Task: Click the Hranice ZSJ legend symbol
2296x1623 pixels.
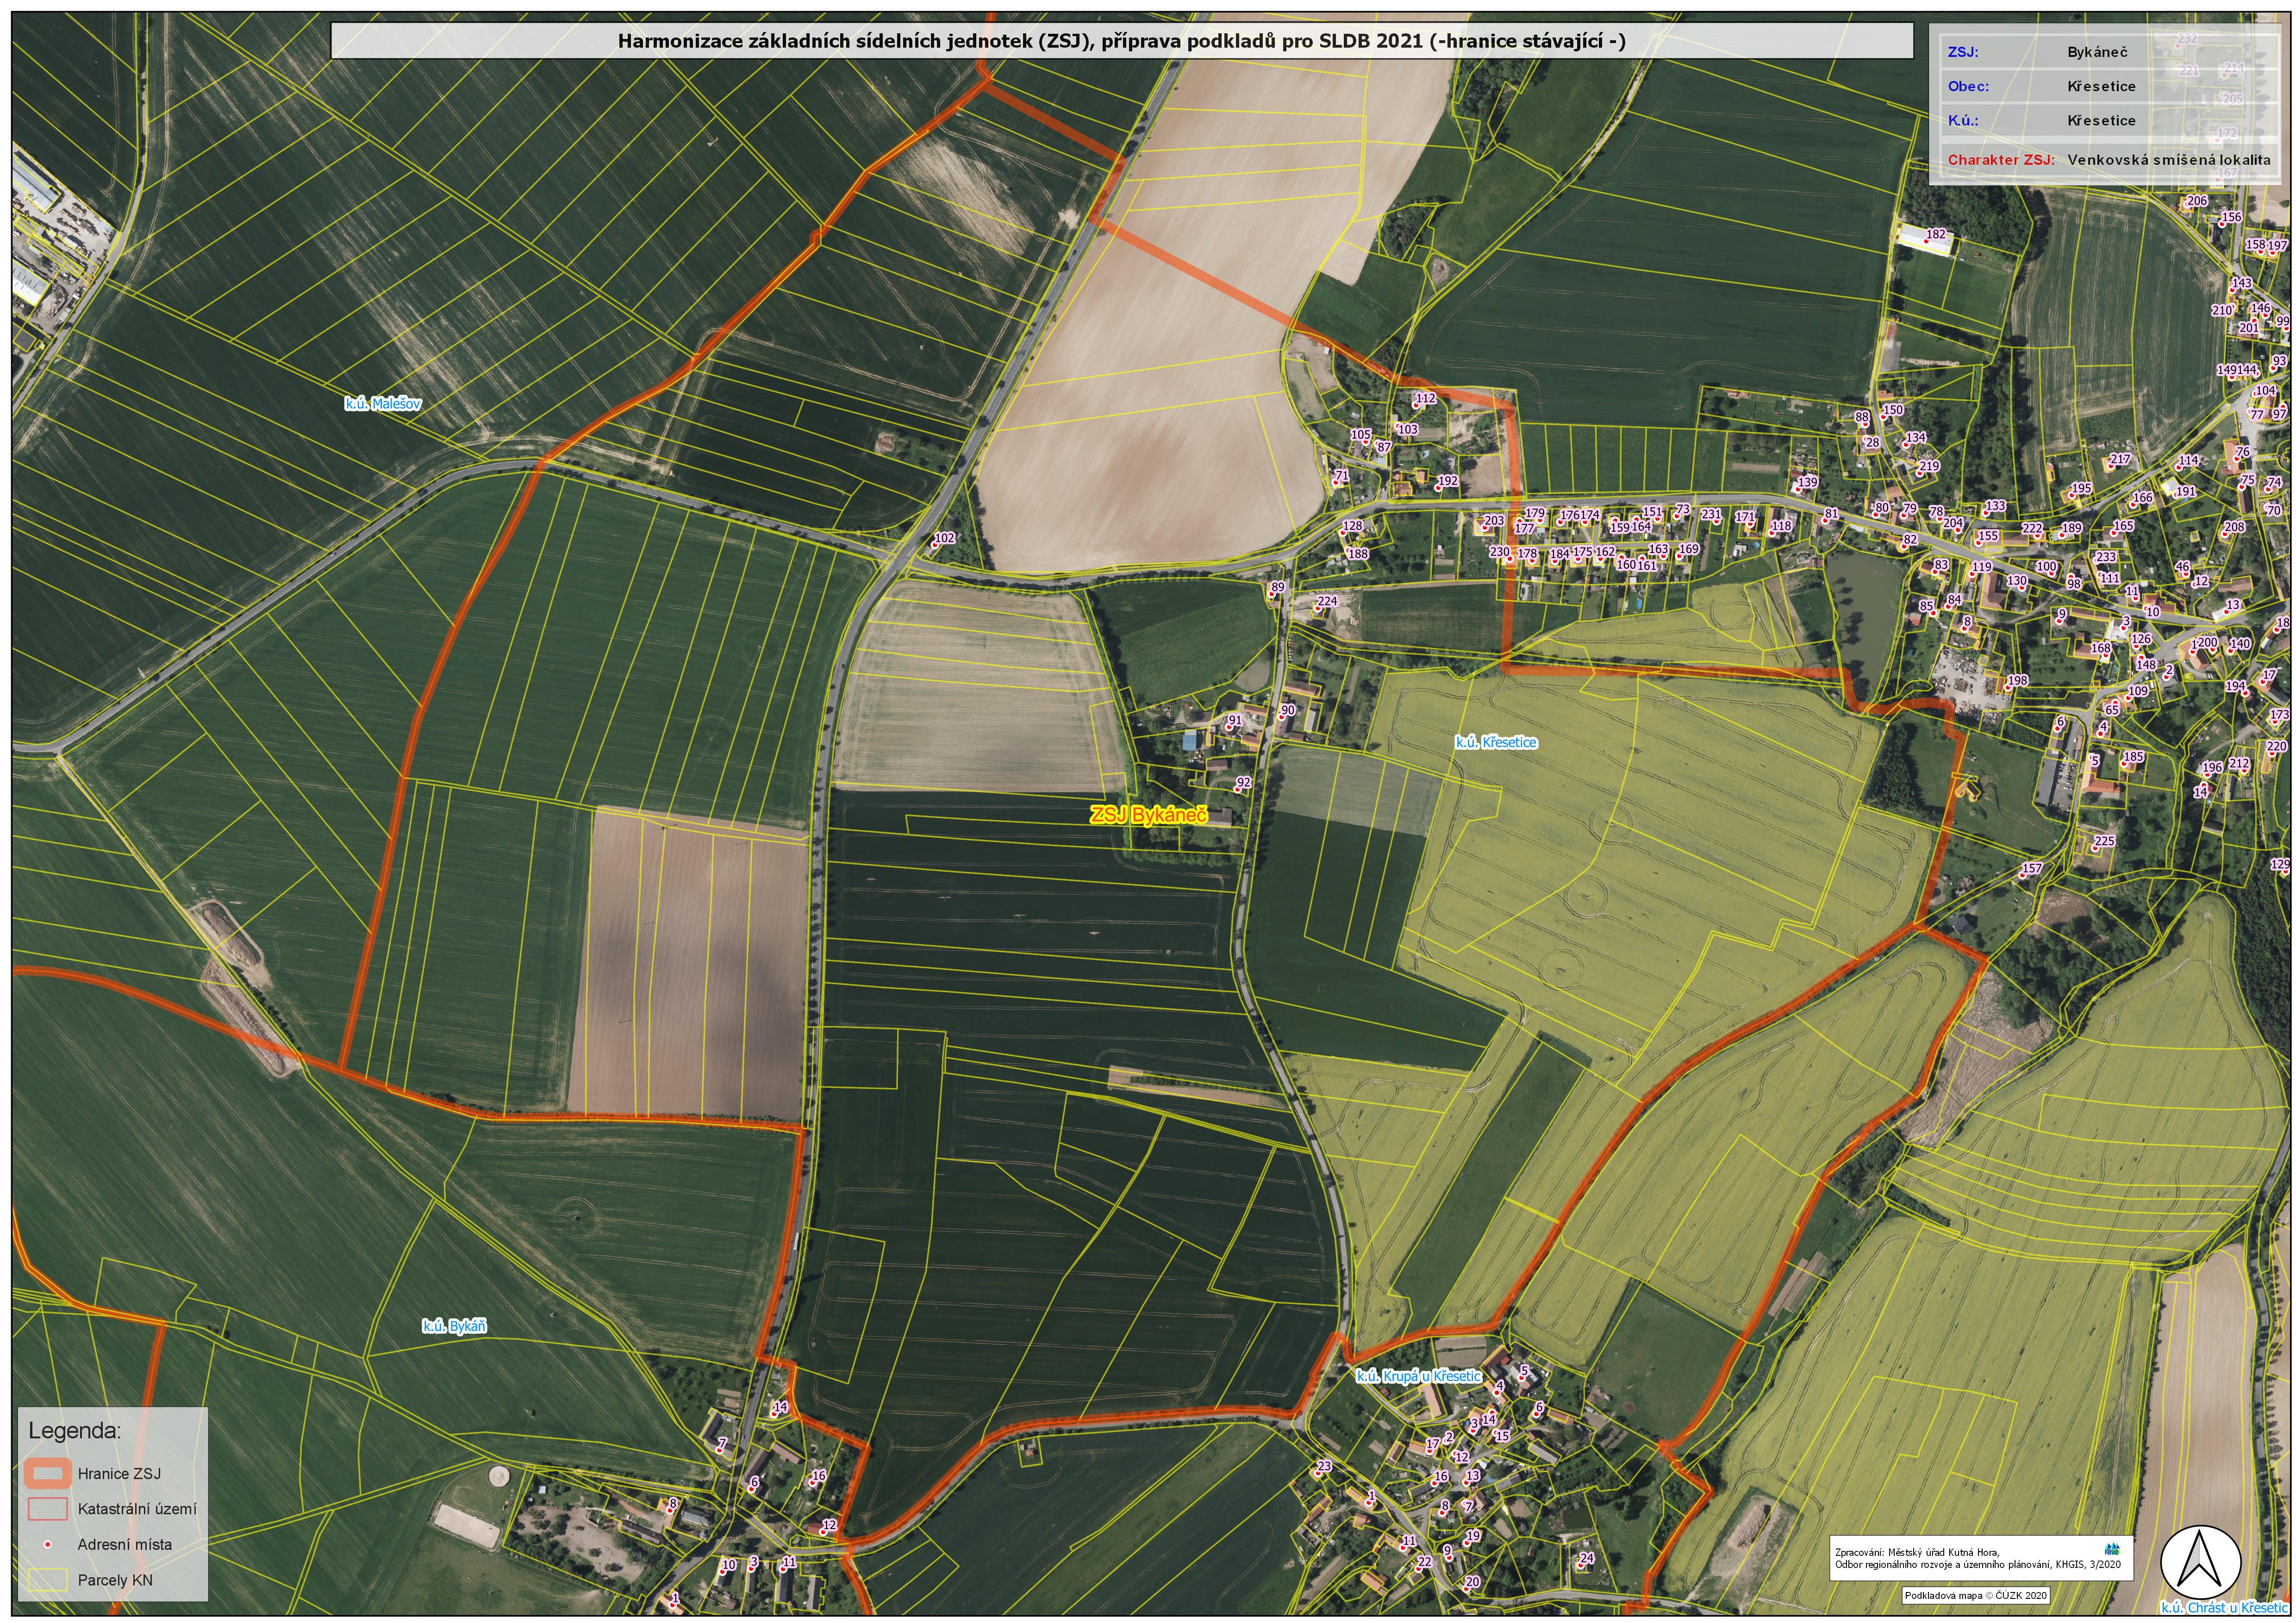Action: click(48, 1473)
